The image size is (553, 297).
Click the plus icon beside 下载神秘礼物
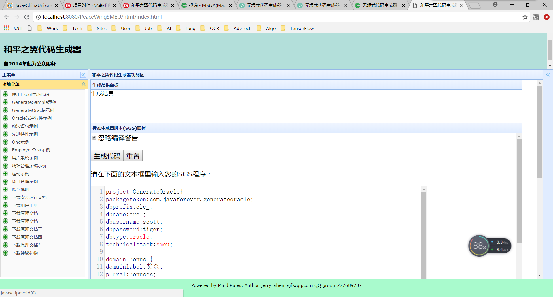pyautogui.click(x=5, y=253)
